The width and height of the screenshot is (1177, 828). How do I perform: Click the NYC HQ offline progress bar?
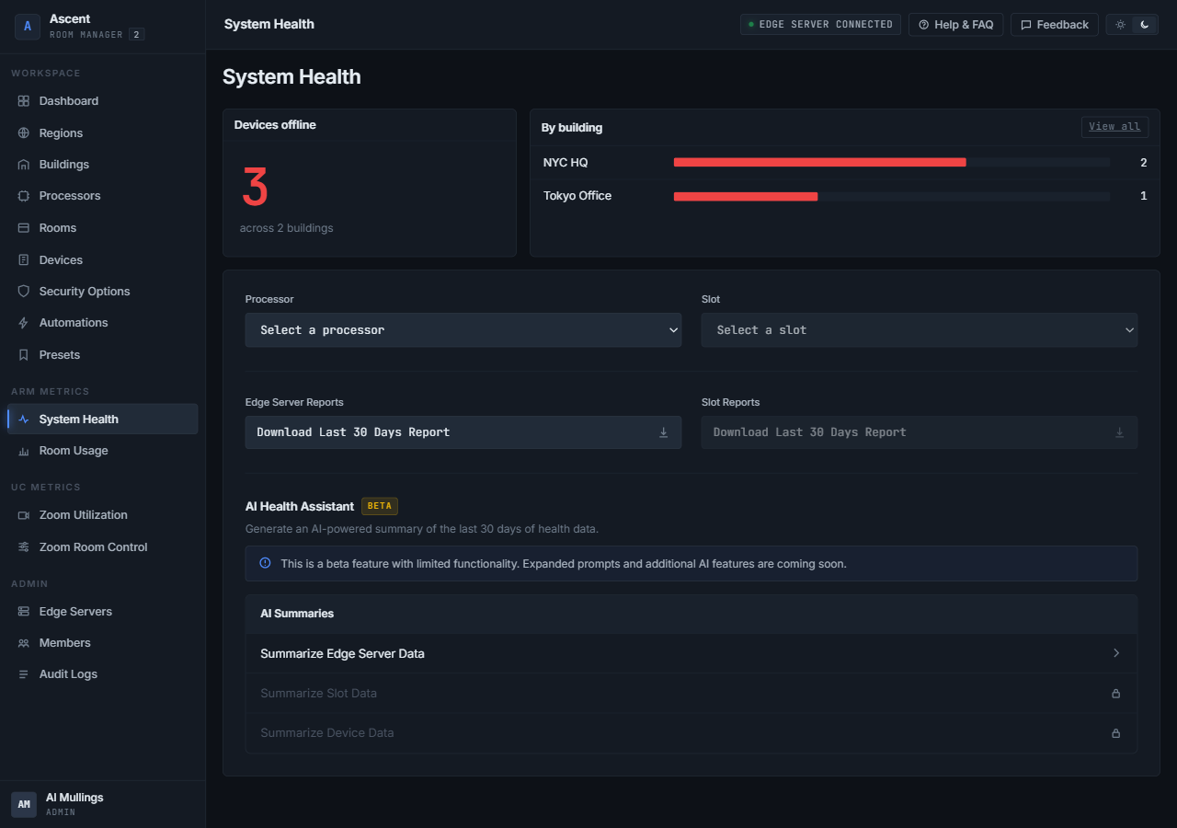[x=892, y=163]
